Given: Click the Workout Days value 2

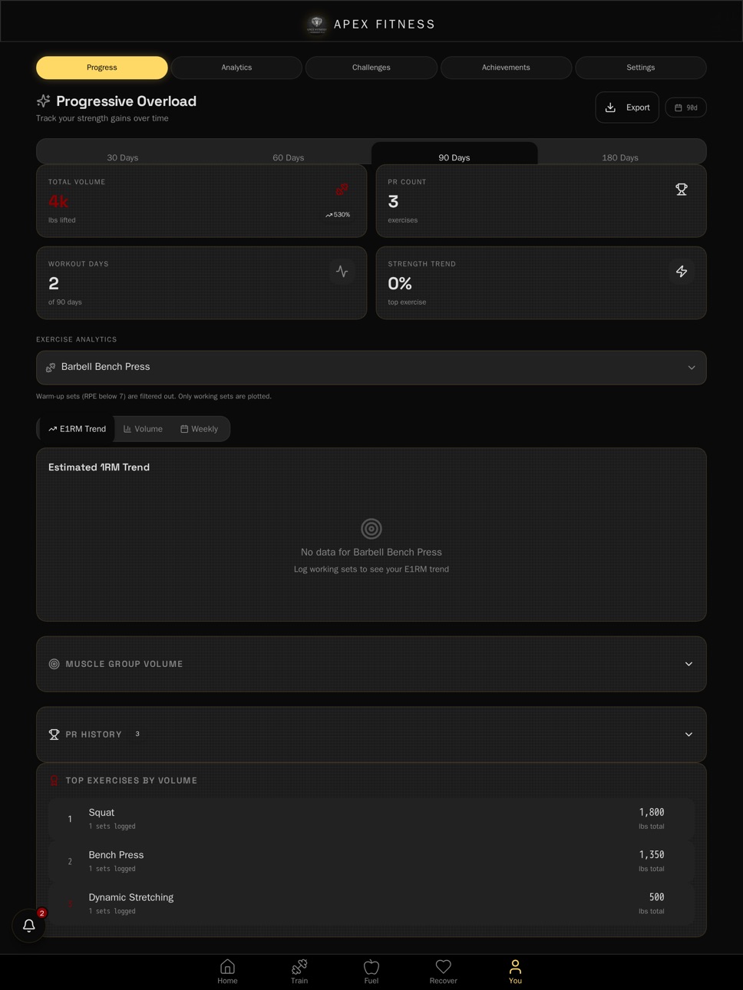Looking at the screenshot, I should coord(54,284).
